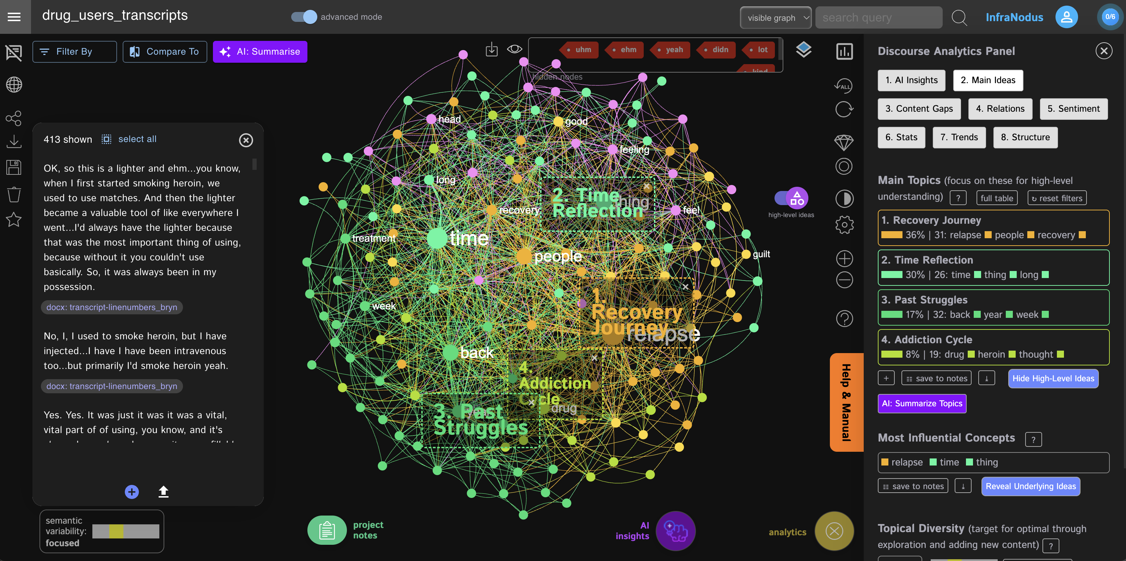Click Reveal Underlying Ideas button
1126x561 pixels.
1031,486
